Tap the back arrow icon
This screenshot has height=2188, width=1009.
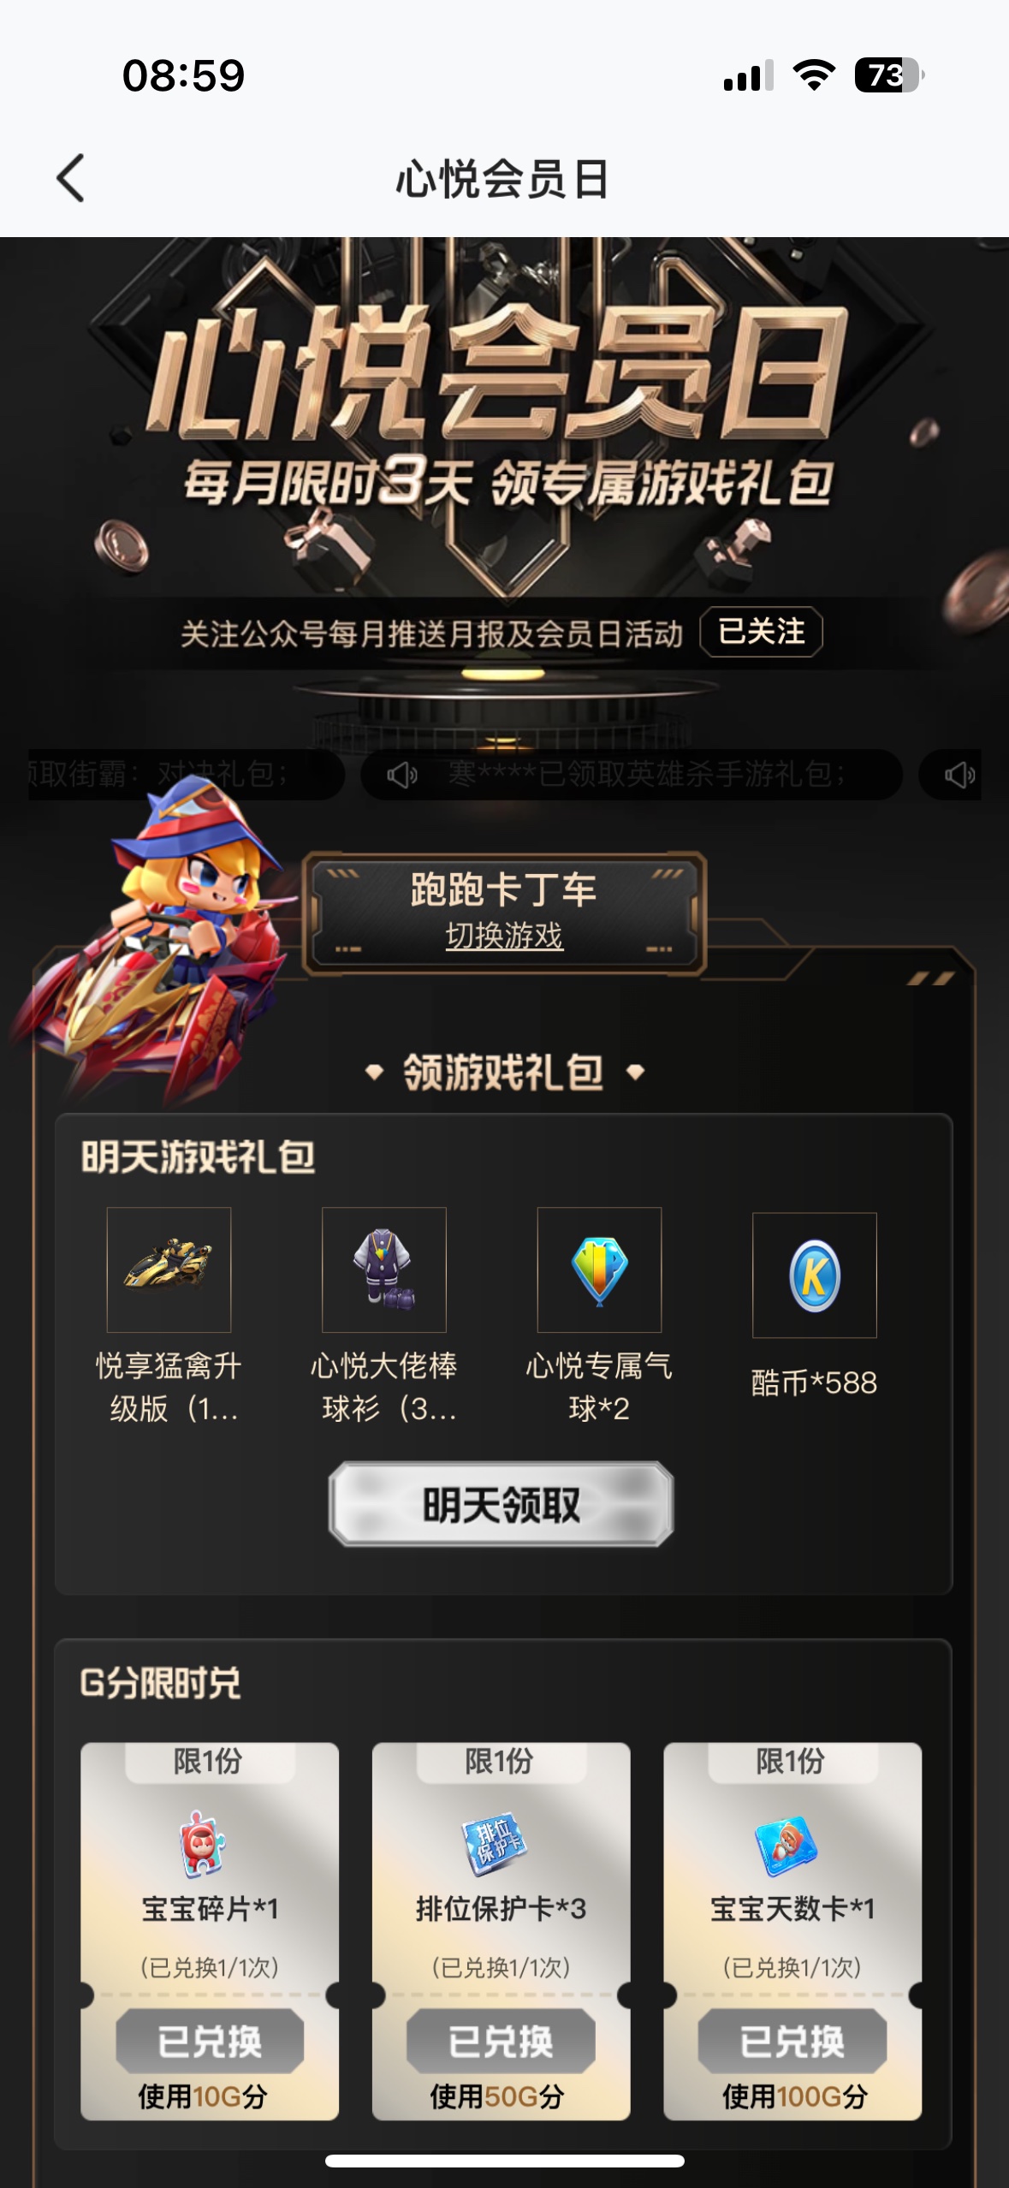[x=70, y=178]
